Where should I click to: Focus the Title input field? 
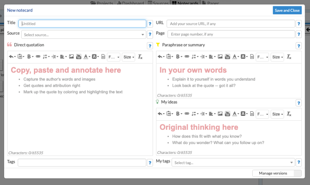coord(82,24)
